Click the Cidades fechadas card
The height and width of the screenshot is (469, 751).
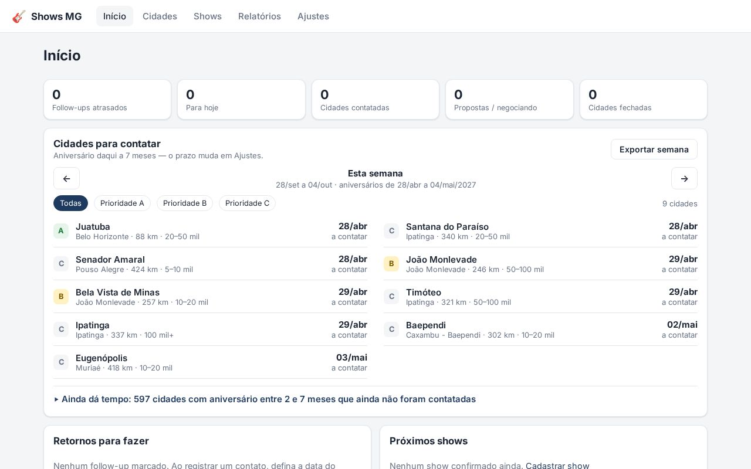tap(644, 100)
